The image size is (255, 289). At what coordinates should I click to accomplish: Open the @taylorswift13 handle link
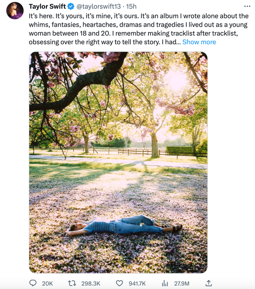pyautogui.click(x=99, y=6)
